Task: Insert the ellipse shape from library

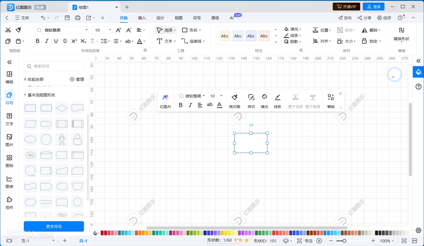Action: tap(30, 140)
